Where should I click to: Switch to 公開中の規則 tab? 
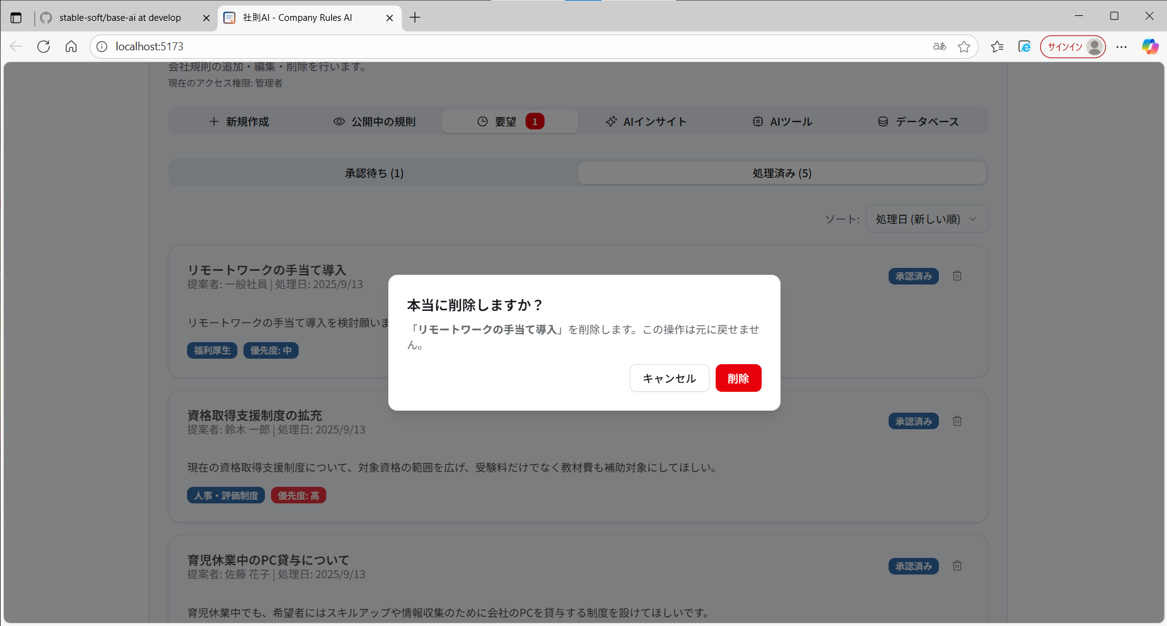[x=374, y=121]
